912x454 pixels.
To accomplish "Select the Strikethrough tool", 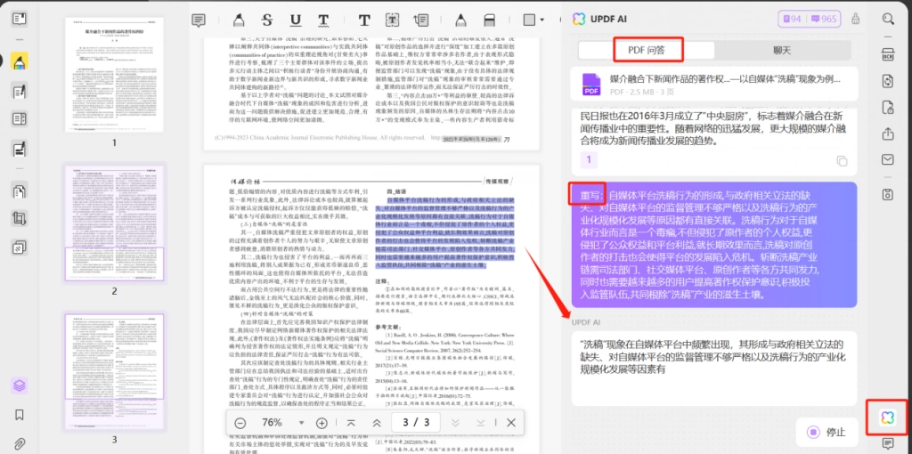I will [267, 20].
